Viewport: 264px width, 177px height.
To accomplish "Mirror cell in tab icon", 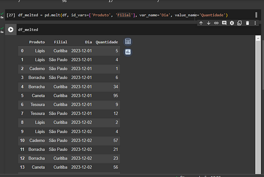I will tap(239, 23).
